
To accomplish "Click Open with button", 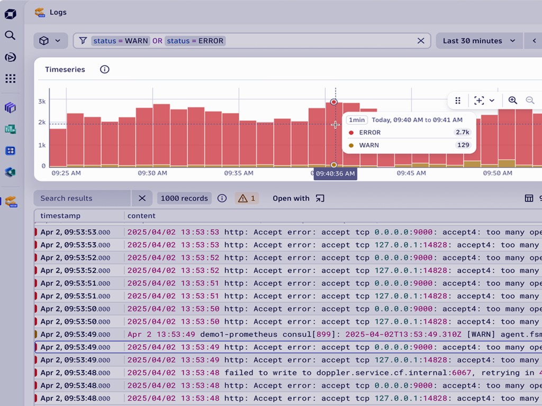I will click(x=299, y=198).
